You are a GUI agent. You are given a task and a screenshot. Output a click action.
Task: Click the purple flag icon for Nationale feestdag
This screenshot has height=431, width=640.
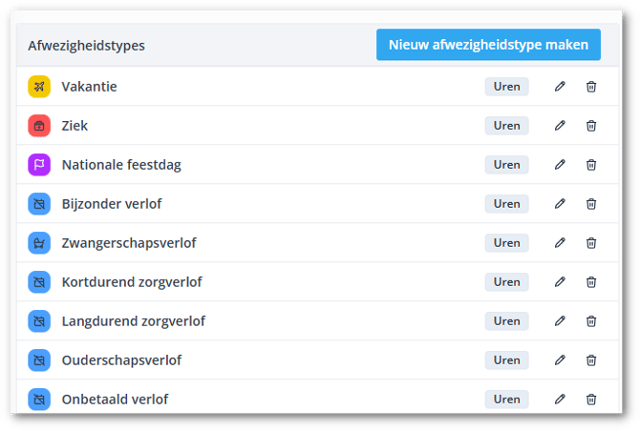pos(39,165)
